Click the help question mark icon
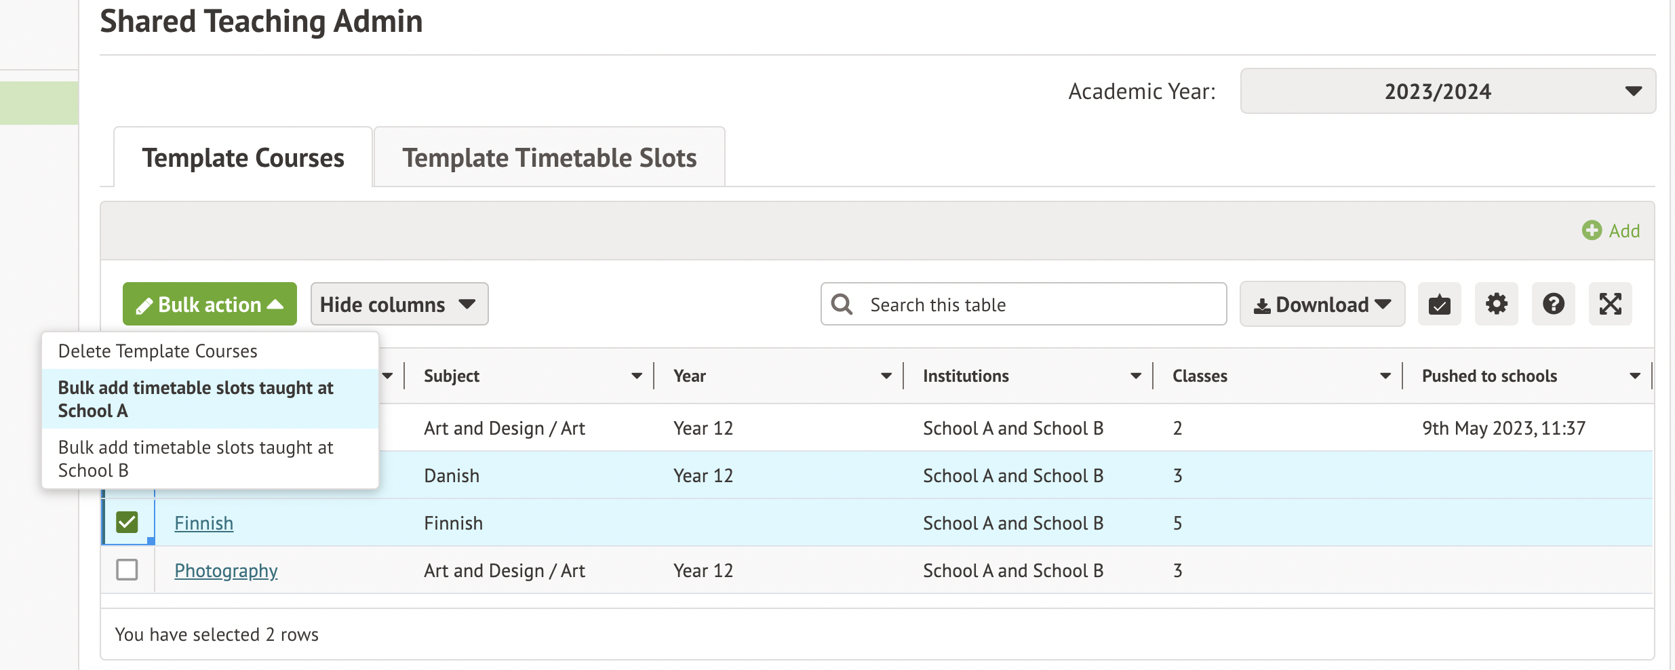The image size is (1675, 670). coord(1553,304)
